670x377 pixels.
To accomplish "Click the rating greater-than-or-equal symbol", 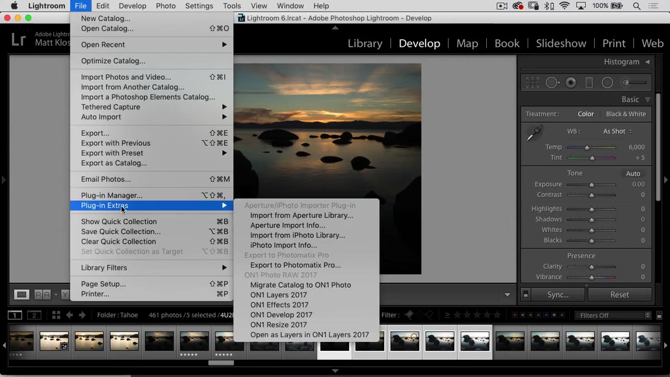I will (447, 315).
